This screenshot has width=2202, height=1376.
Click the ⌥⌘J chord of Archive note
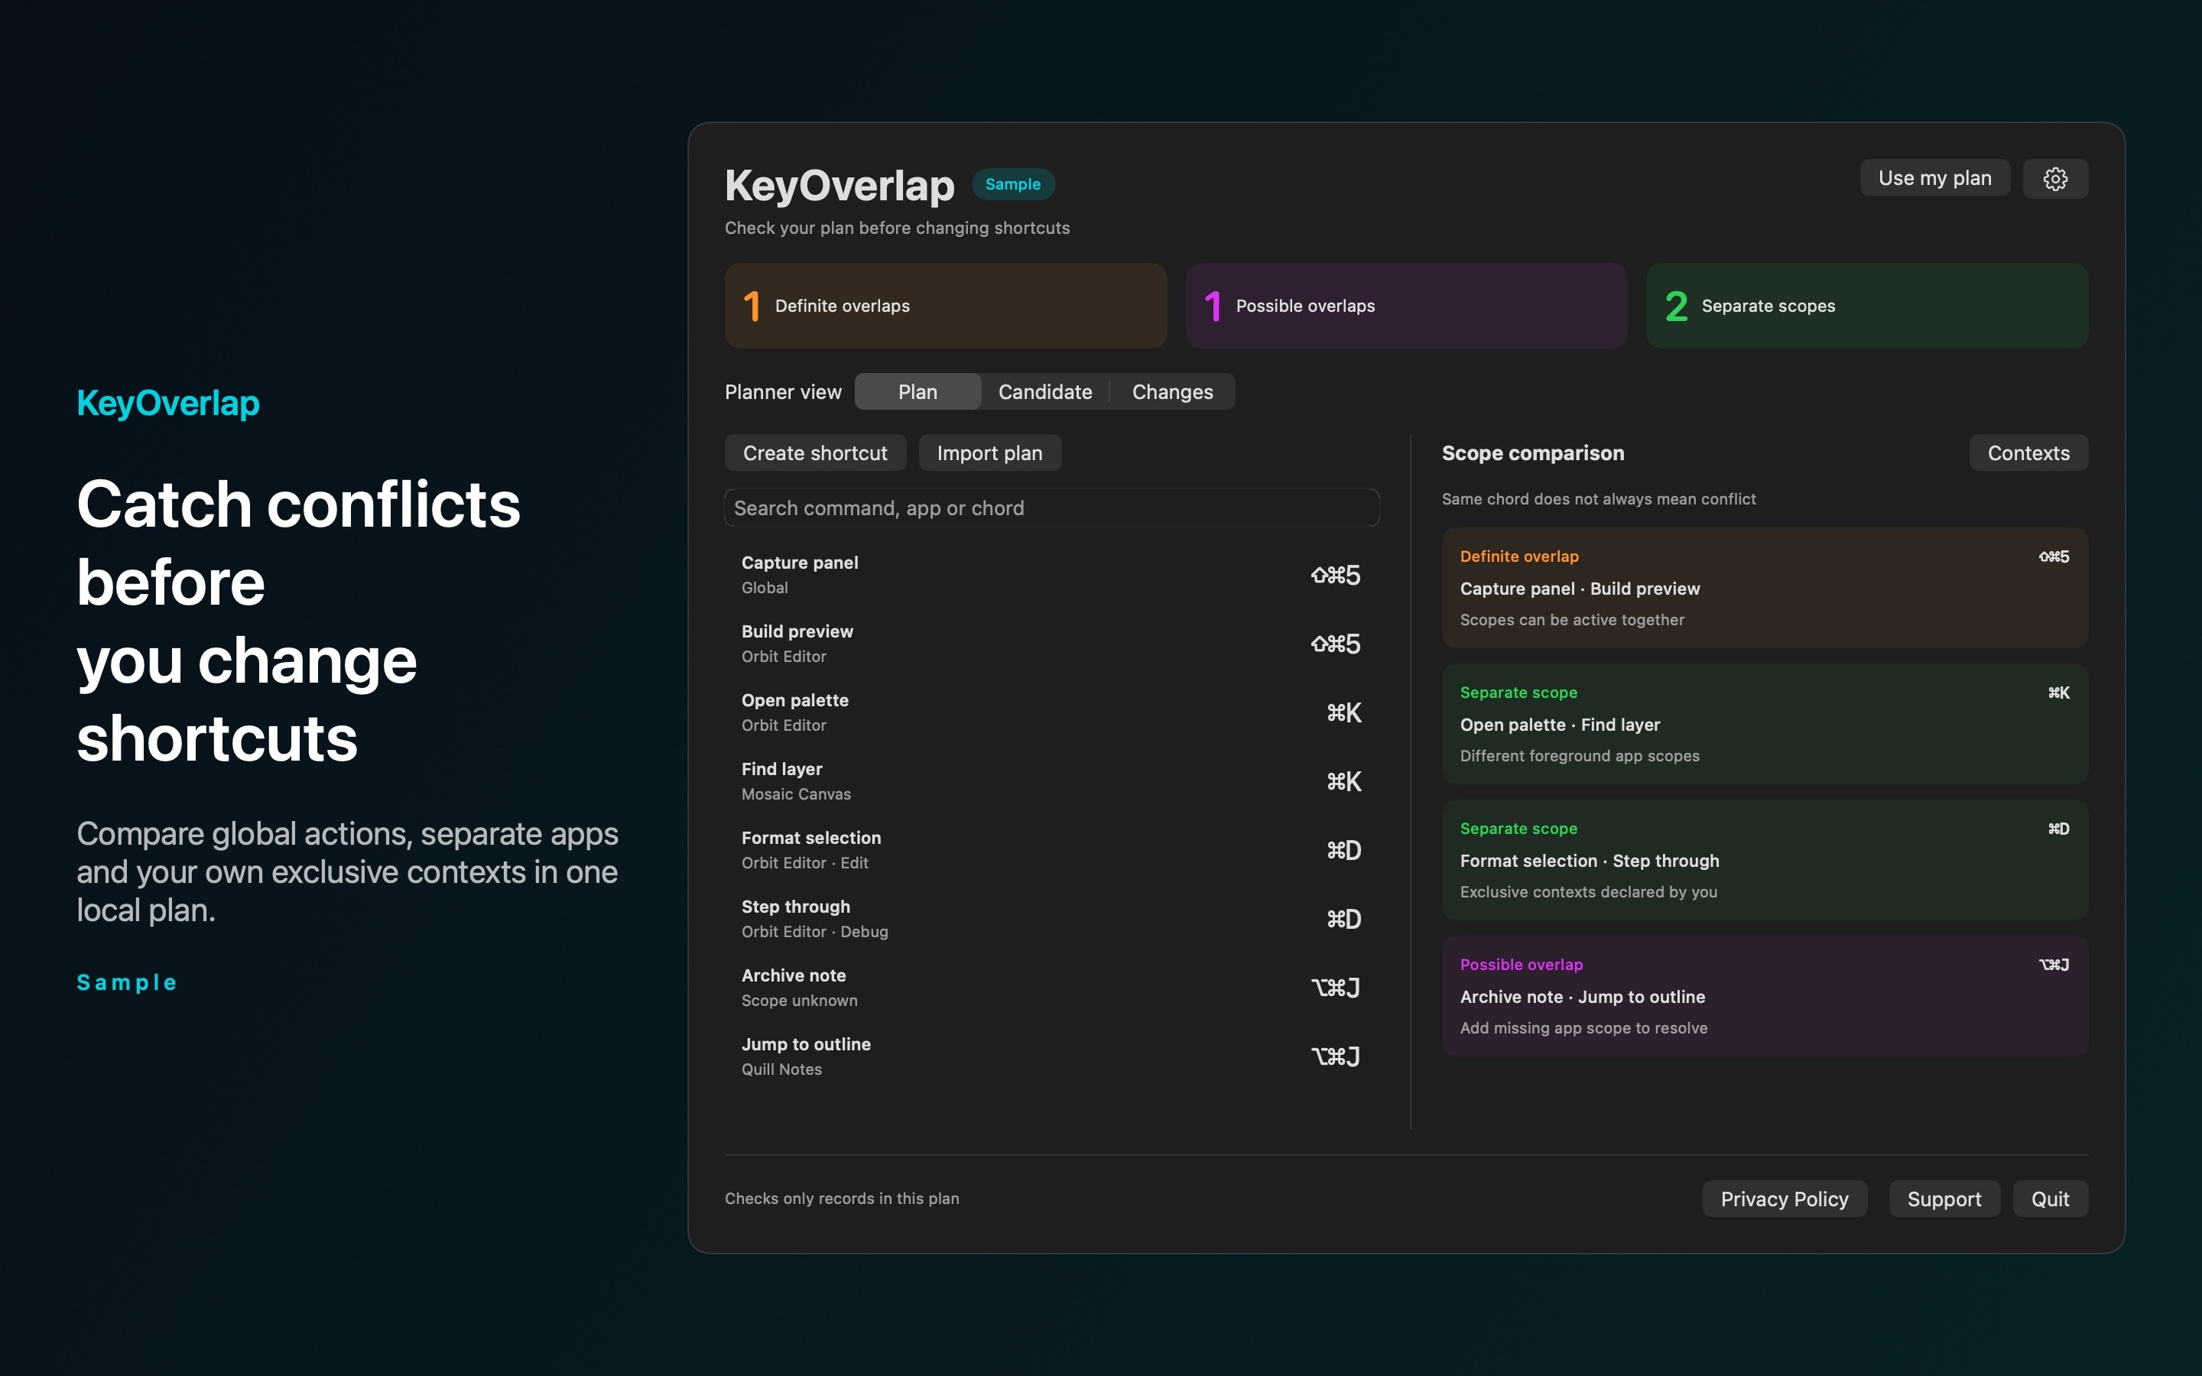[x=1335, y=988]
